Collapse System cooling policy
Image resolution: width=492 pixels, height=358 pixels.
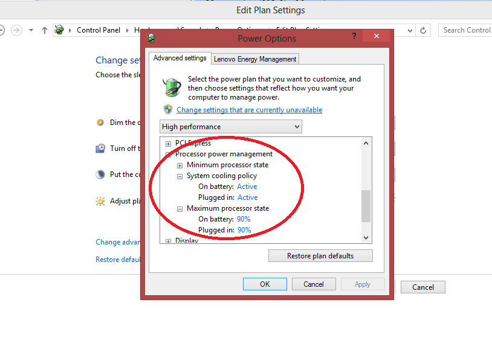tap(180, 176)
